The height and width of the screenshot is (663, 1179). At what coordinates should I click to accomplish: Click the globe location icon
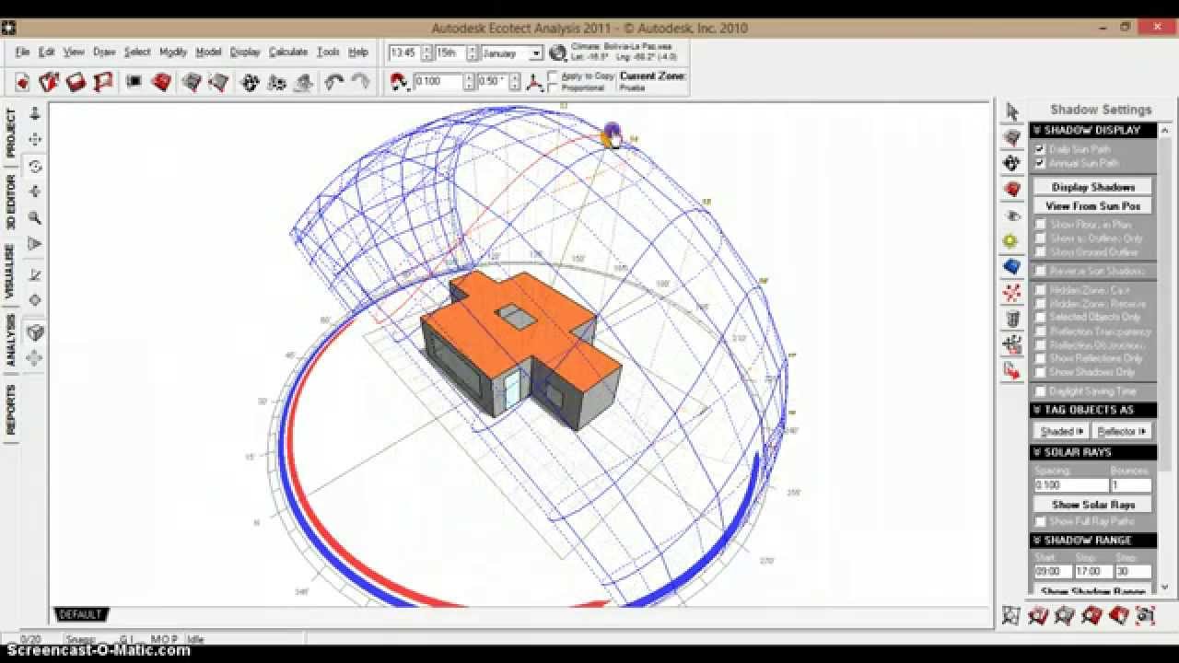click(557, 52)
